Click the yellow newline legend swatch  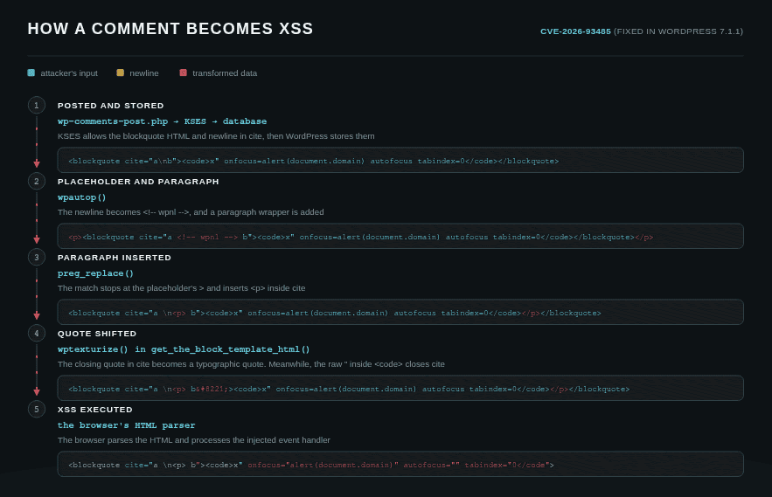coord(120,72)
